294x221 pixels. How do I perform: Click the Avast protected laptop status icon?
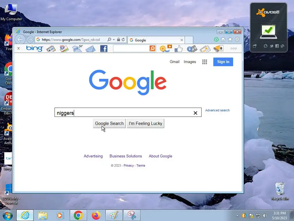tap(268, 32)
